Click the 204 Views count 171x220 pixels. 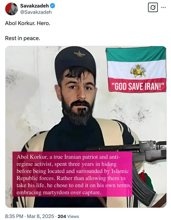[68, 216]
